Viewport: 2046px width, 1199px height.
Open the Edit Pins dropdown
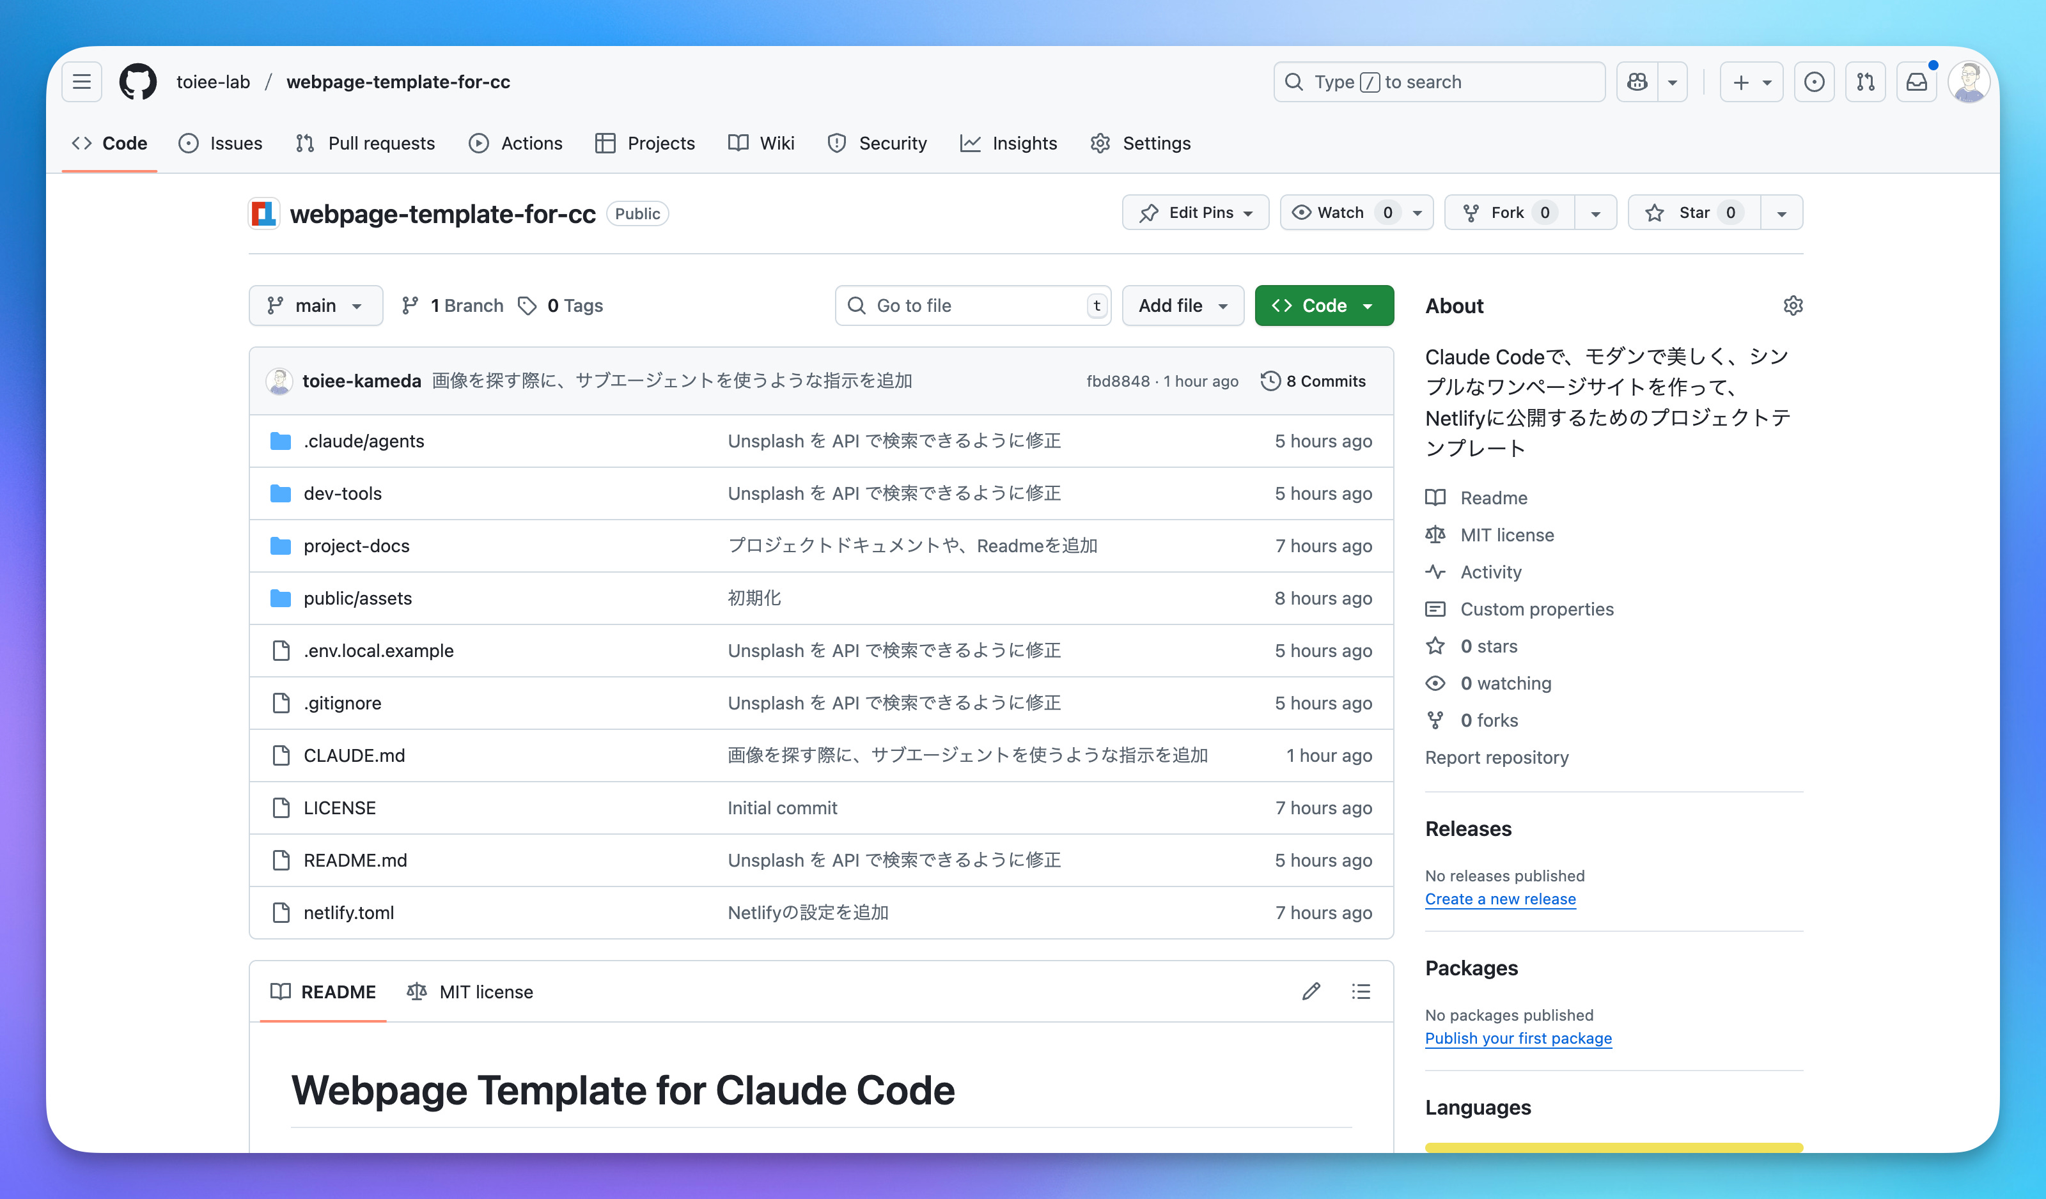[x=1195, y=213]
